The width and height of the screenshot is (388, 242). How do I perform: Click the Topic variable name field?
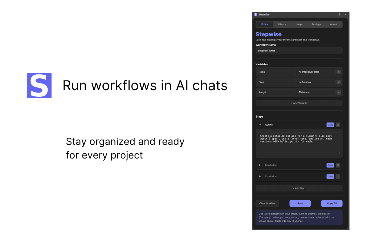(276, 72)
